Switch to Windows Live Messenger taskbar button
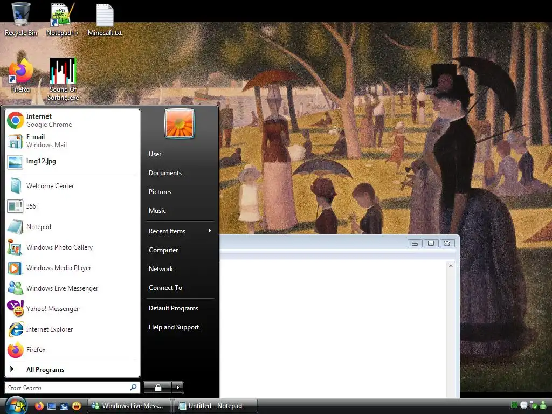The width and height of the screenshot is (552, 414). [129, 406]
